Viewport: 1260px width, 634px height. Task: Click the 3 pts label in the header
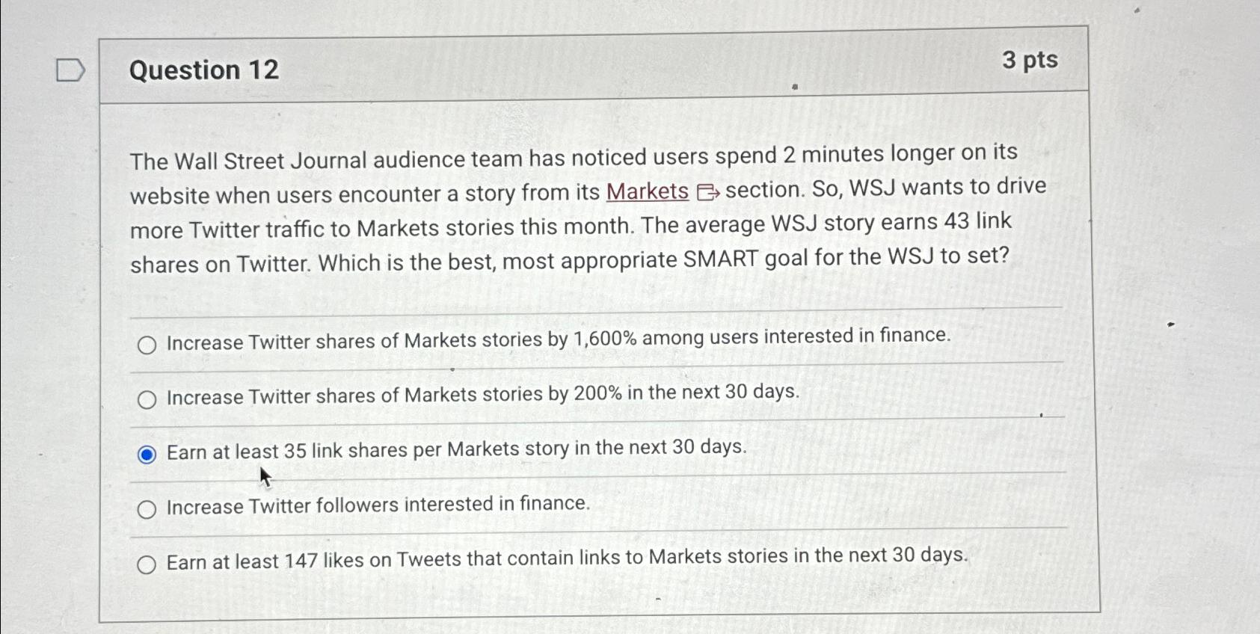click(x=1030, y=60)
